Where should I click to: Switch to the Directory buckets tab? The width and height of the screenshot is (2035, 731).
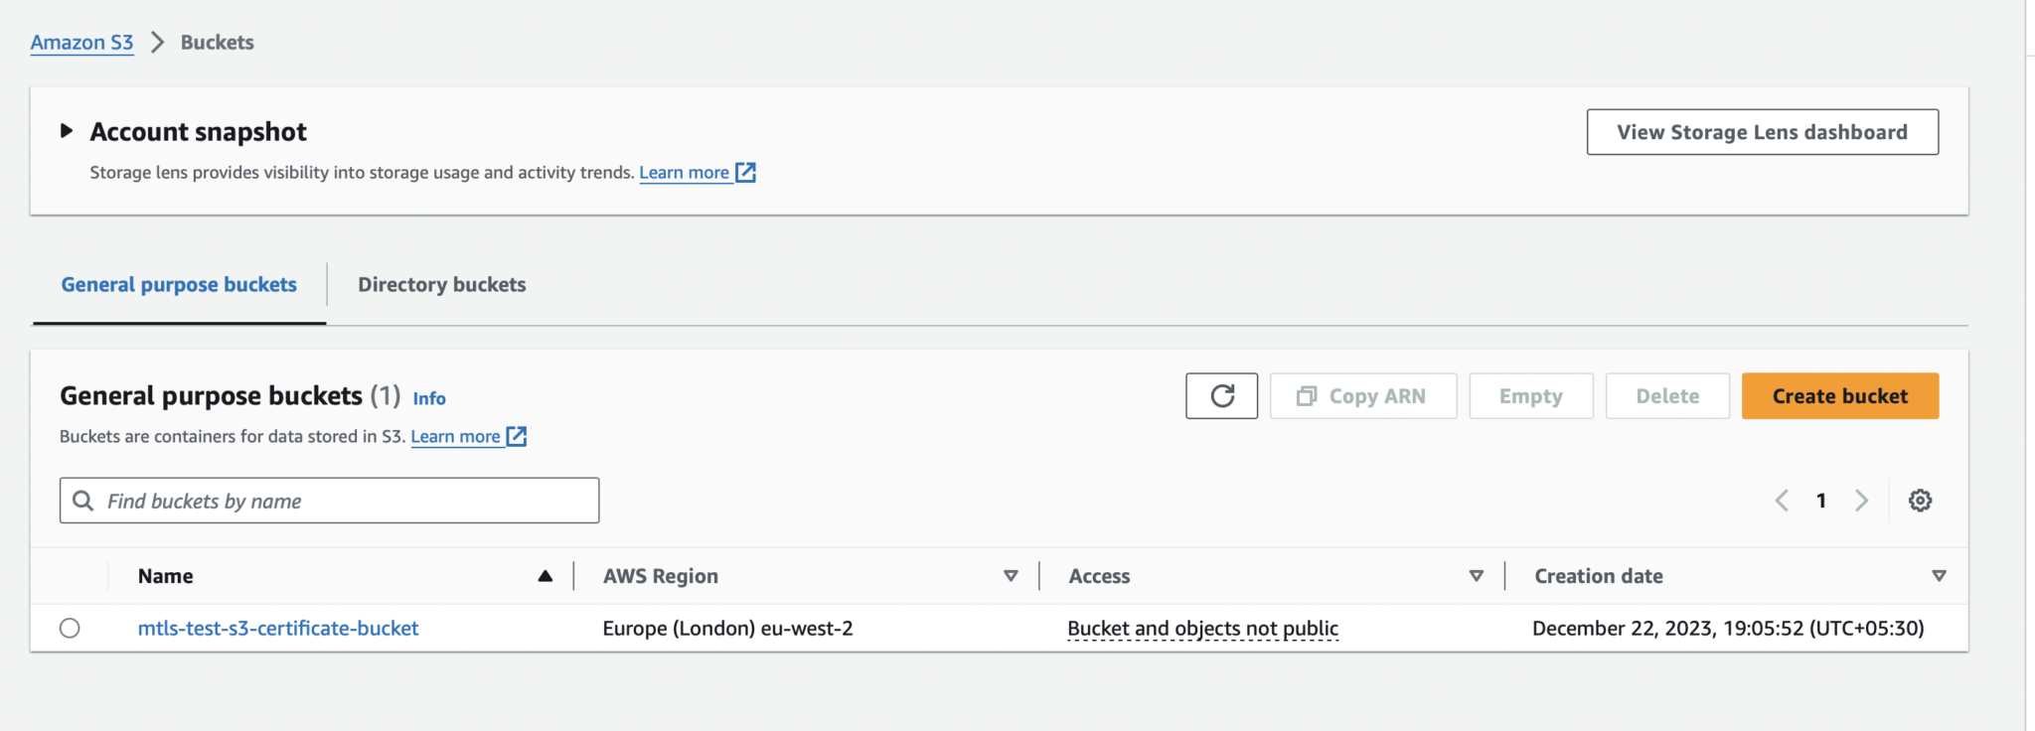[x=441, y=285]
